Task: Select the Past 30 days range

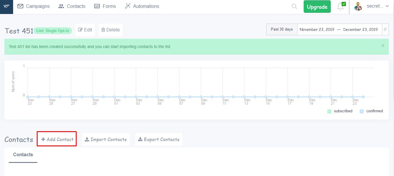Action: [282, 29]
